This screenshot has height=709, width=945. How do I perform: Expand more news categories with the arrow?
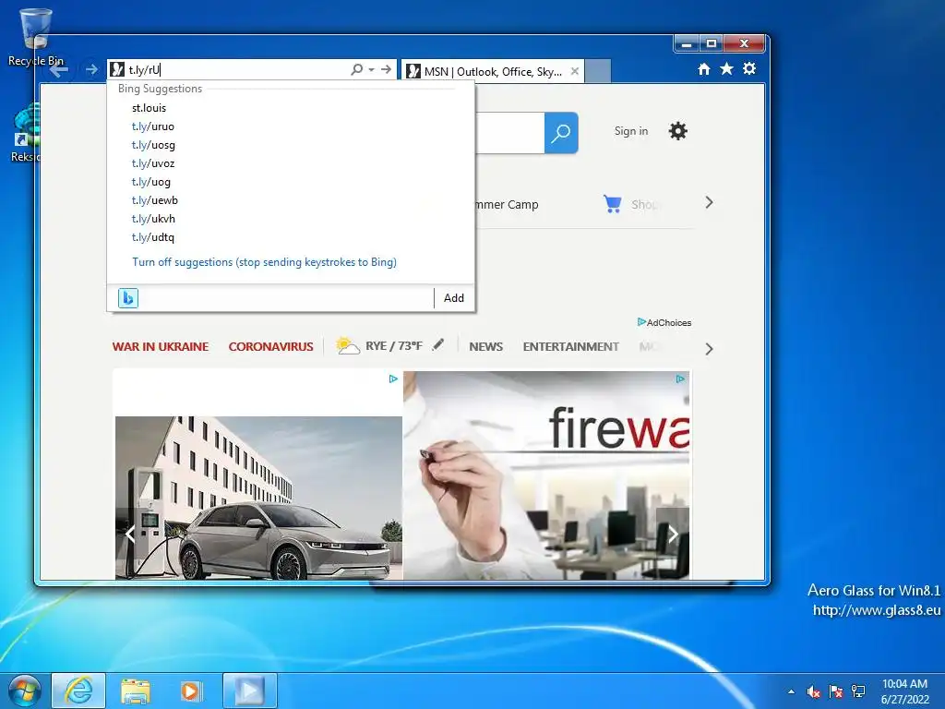click(709, 349)
